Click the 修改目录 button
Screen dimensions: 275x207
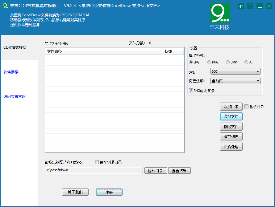pyautogui.click(x=156, y=170)
